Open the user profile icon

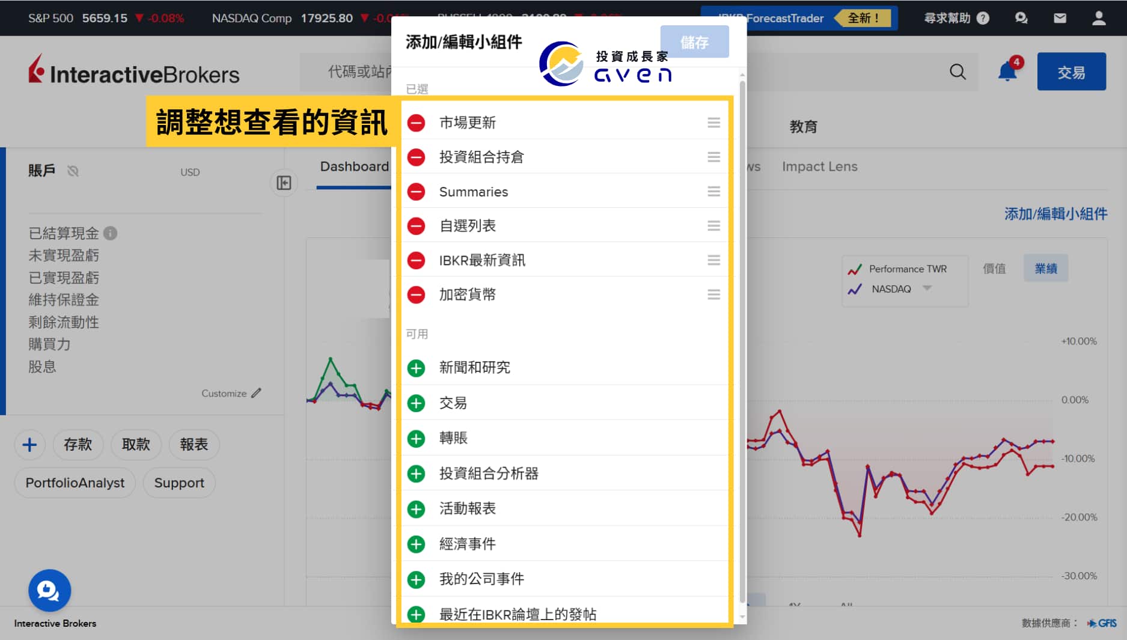(x=1099, y=18)
